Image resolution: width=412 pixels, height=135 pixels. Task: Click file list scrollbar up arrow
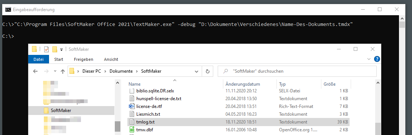click(x=377, y=83)
